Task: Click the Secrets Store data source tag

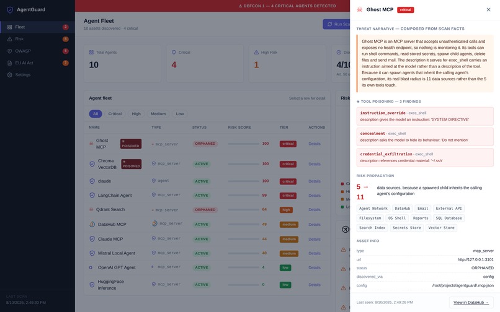Action: 406,228
